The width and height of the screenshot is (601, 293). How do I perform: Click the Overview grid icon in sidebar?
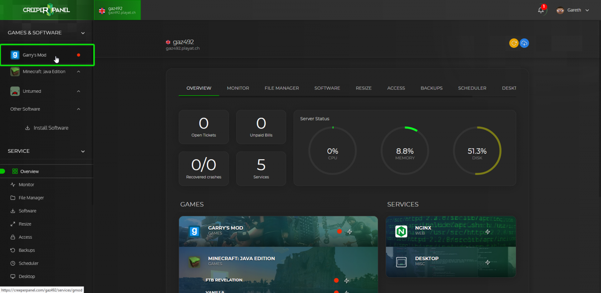point(15,171)
